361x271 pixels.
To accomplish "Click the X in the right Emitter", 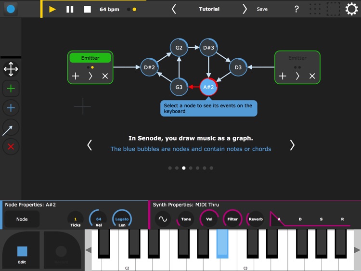I will tap(312, 76).
